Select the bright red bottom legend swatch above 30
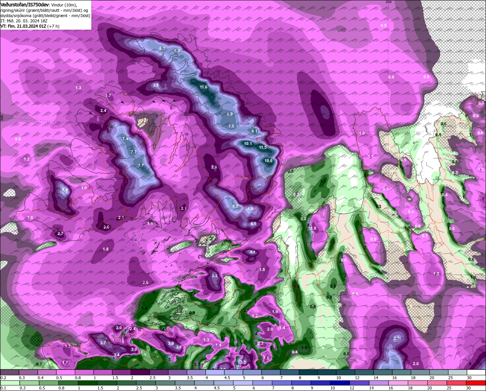This screenshot has height=391, width=486. [477, 383]
